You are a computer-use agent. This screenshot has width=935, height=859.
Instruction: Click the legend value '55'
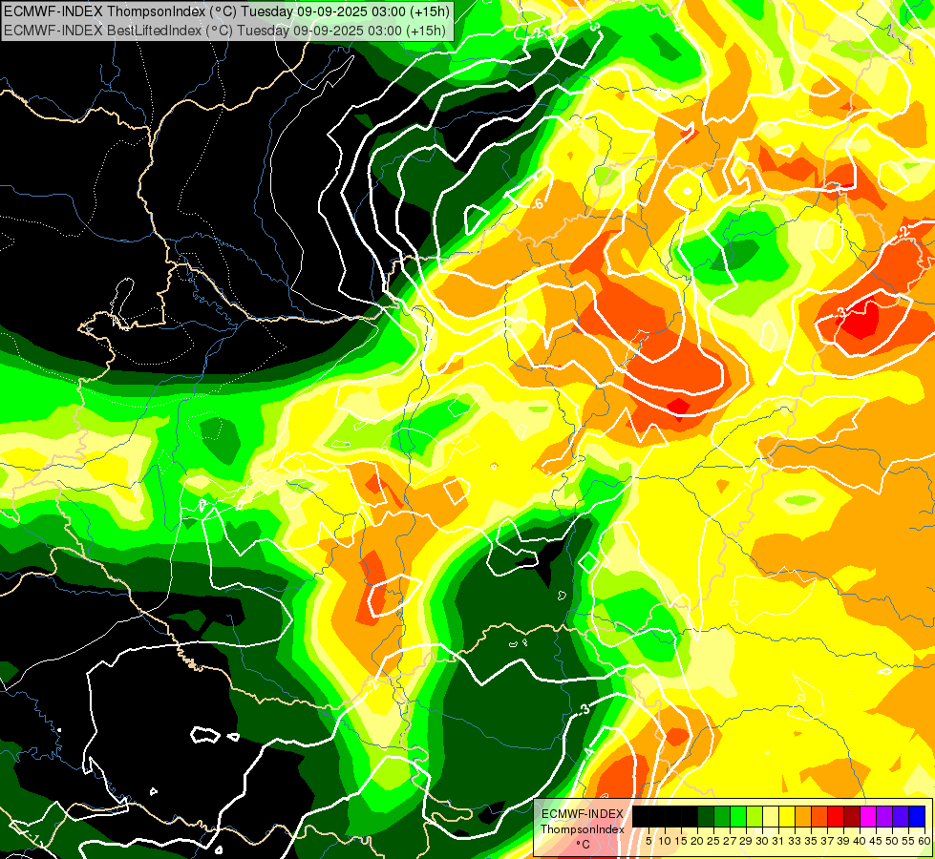(x=908, y=841)
